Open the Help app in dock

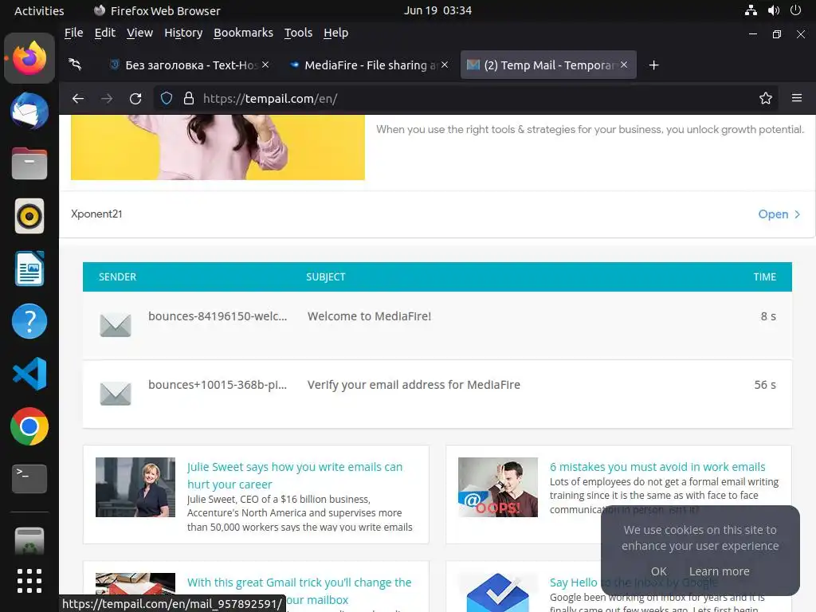[x=29, y=321]
